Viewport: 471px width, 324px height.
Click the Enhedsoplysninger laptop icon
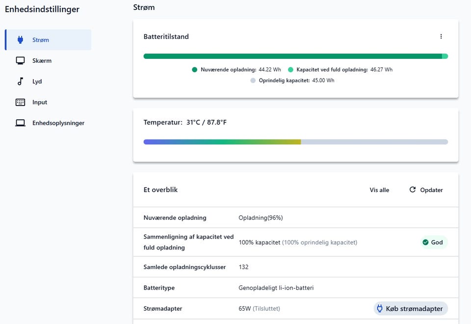[x=20, y=123]
